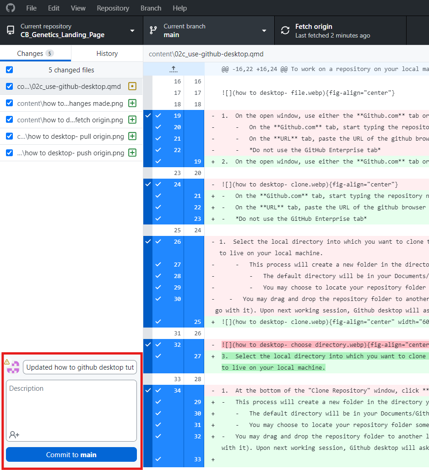Open the View menu
The image size is (429, 470).
[x=78, y=8]
